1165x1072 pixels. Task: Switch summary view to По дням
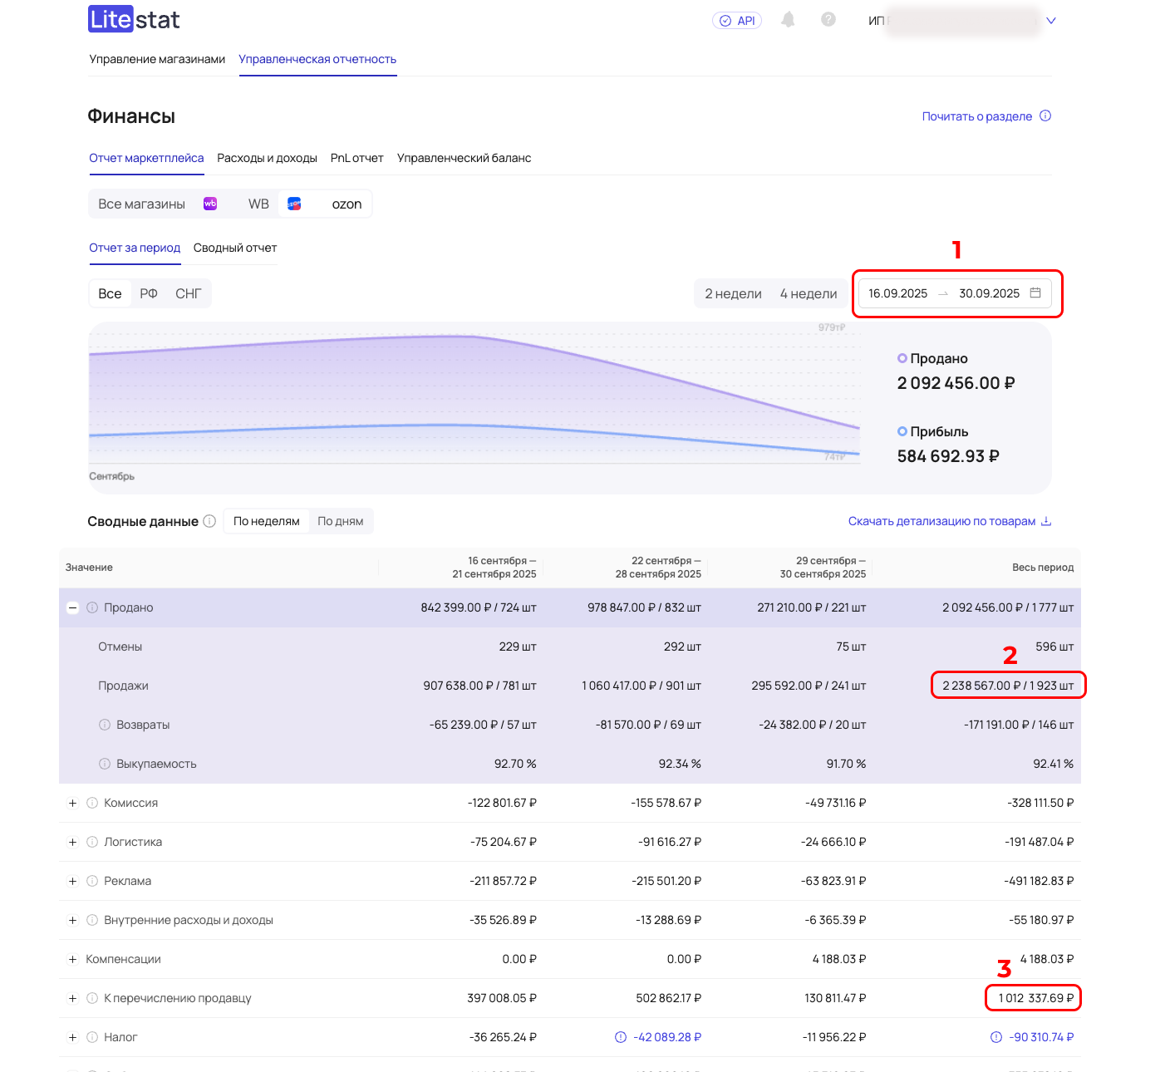(340, 521)
